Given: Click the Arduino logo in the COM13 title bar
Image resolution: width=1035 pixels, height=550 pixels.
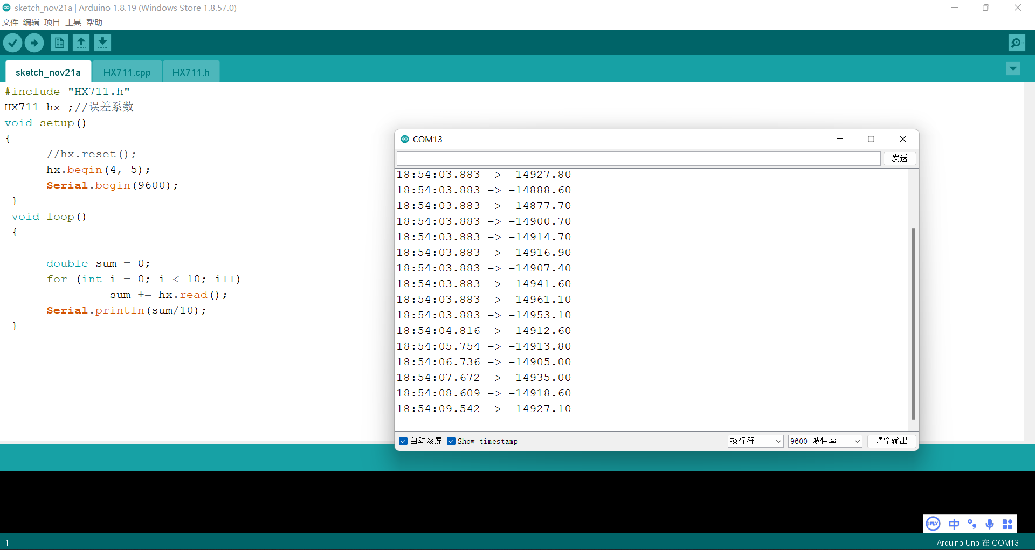Looking at the screenshot, I should point(405,139).
